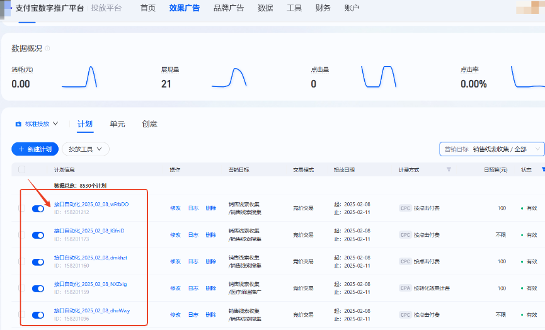
Task: Check the checkbox for plan ID 158201159
Action: pyautogui.click(x=22, y=288)
